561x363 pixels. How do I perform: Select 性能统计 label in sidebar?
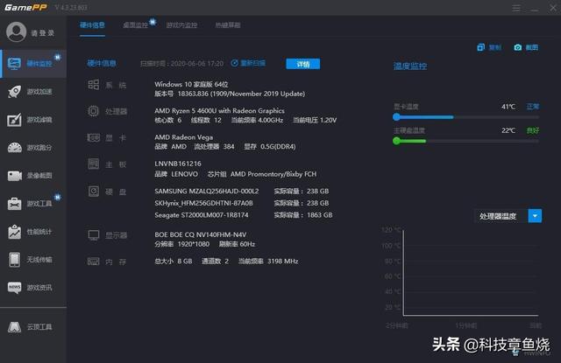point(39,232)
